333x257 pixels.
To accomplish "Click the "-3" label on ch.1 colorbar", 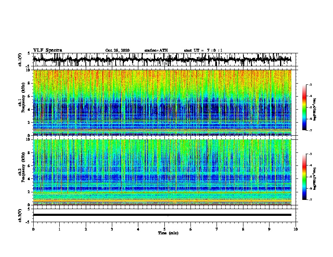I will pos(310,84).
